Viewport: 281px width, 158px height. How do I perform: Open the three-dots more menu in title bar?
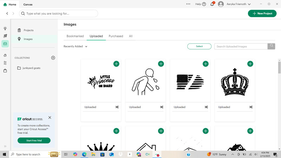tap(188, 4)
